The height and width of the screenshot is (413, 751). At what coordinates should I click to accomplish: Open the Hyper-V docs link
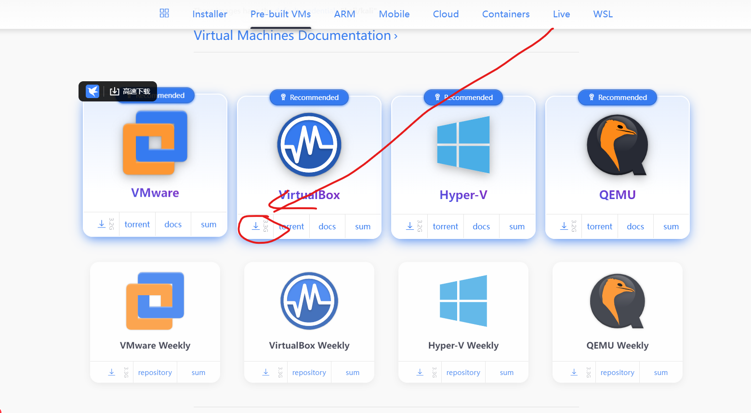481,226
